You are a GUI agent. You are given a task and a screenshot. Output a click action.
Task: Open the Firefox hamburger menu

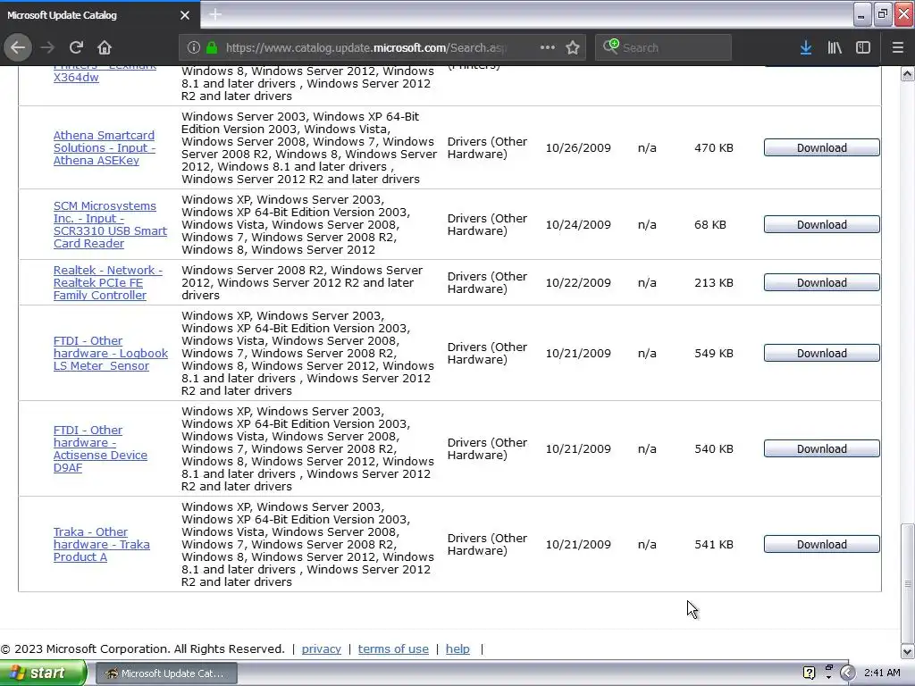[897, 47]
